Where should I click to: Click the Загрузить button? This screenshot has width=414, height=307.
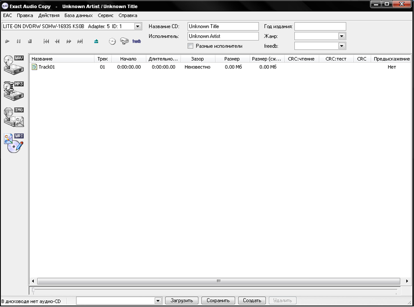tap(182, 300)
